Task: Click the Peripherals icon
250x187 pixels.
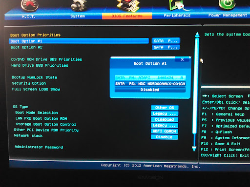Action: (177, 5)
